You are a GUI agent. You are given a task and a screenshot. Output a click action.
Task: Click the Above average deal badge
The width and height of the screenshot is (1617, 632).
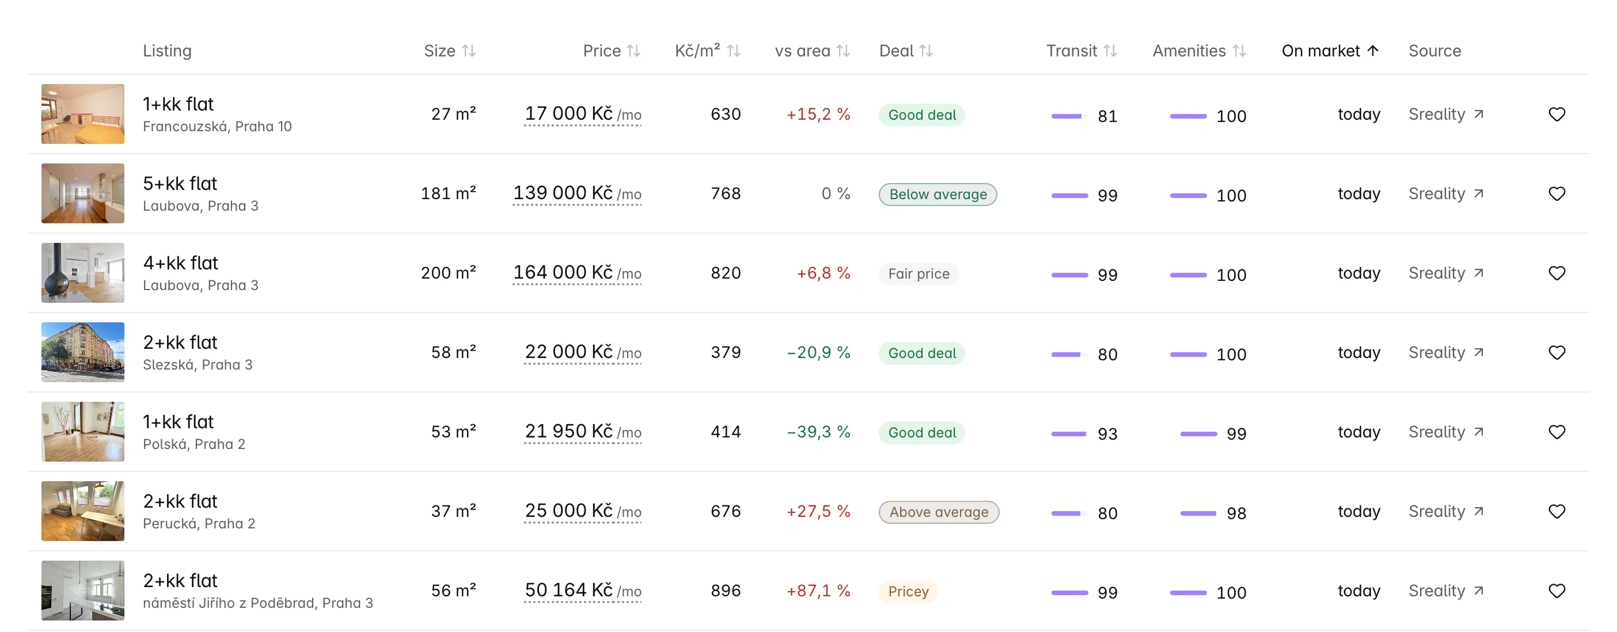click(x=939, y=512)
